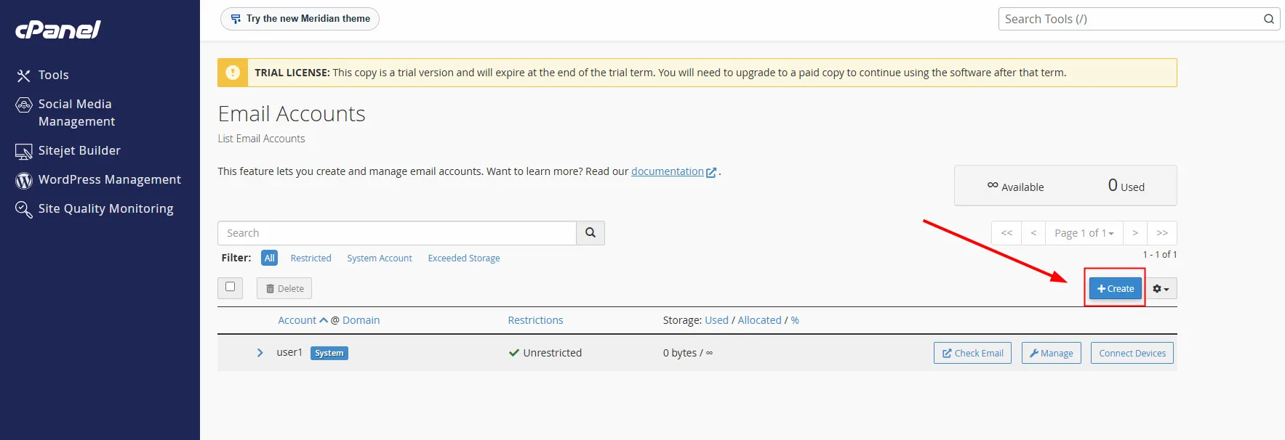The image size is (1285, 440).
Task: Go to previous page of accounts
Action: point(1033,233)
